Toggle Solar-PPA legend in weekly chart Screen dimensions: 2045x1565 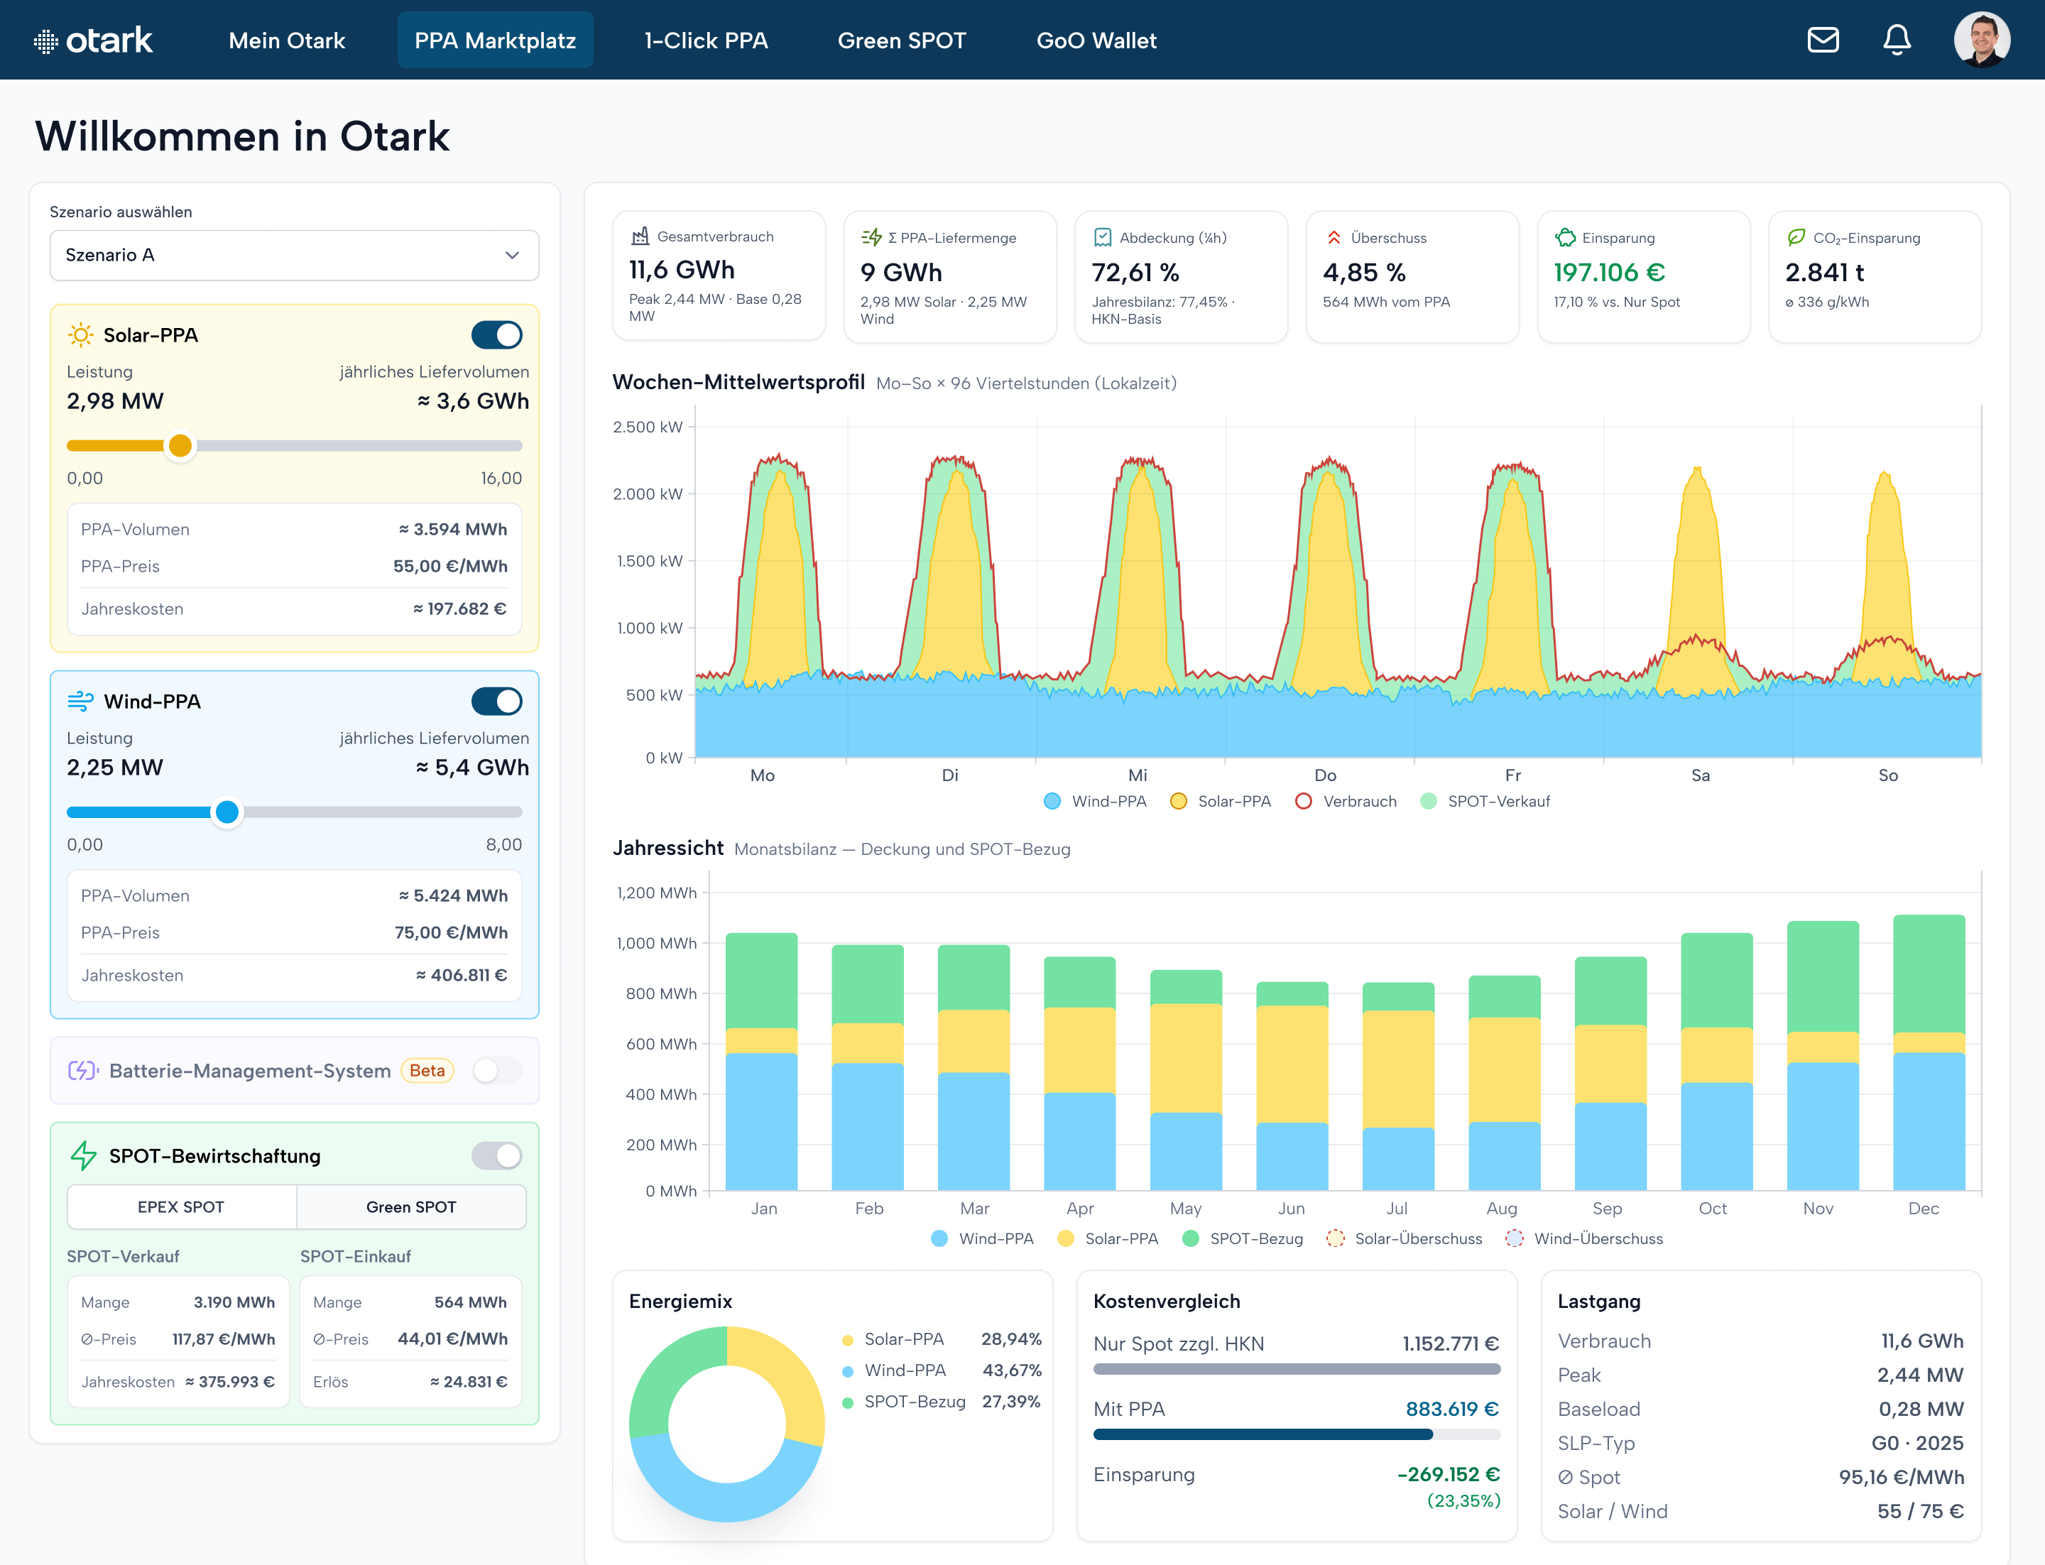coord(1221,801)
